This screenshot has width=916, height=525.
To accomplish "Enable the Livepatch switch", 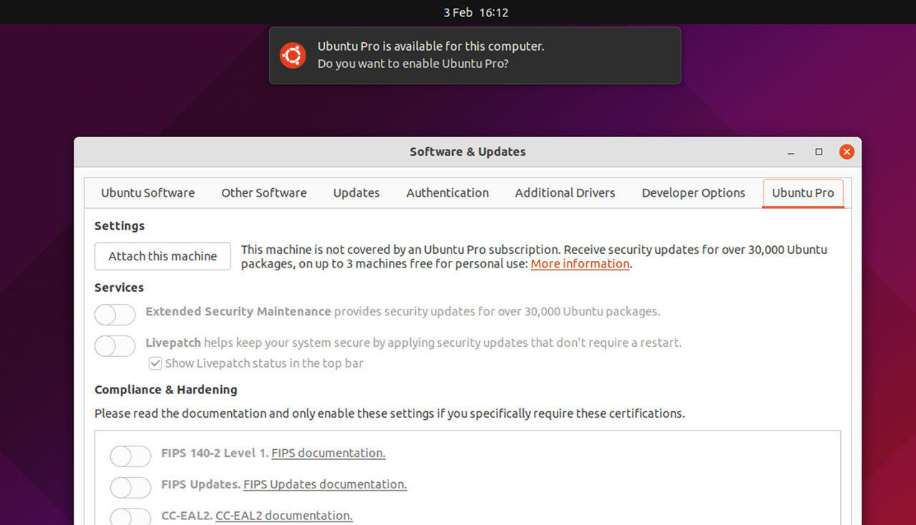I will tap(115, 345).
